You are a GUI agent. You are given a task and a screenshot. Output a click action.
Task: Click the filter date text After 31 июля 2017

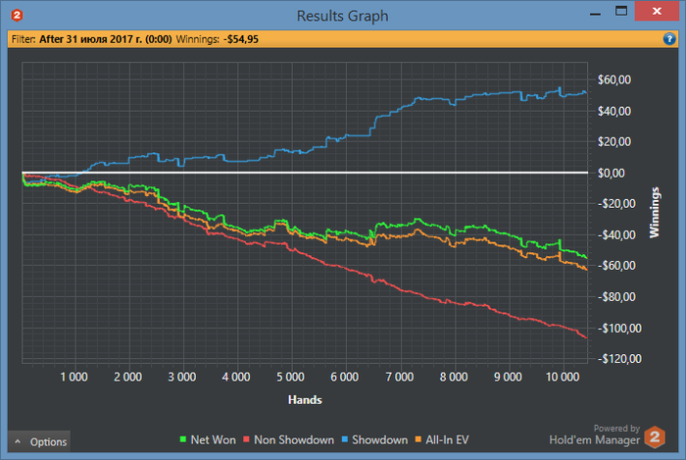tap(106, 39)
